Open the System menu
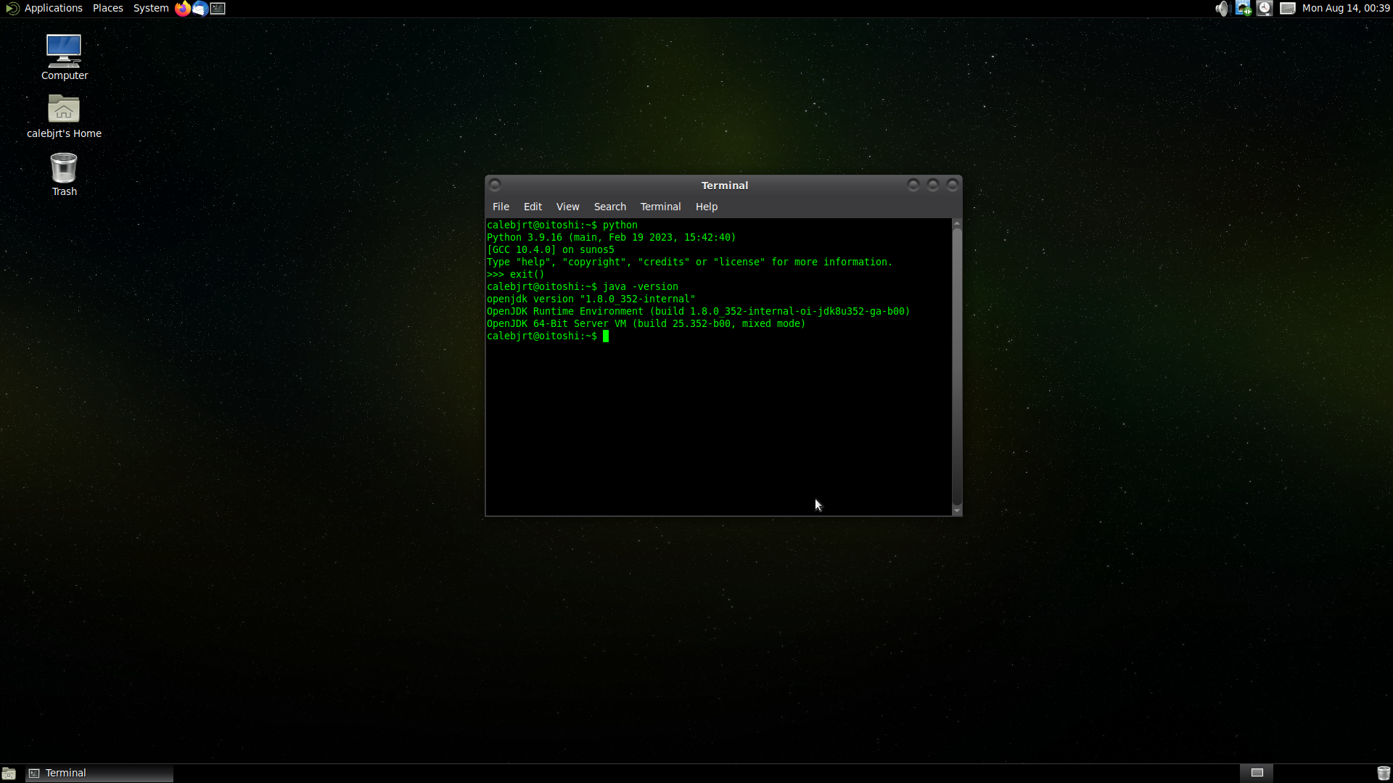This screenshot has height=783, width=1393. (x=151, y=8)
